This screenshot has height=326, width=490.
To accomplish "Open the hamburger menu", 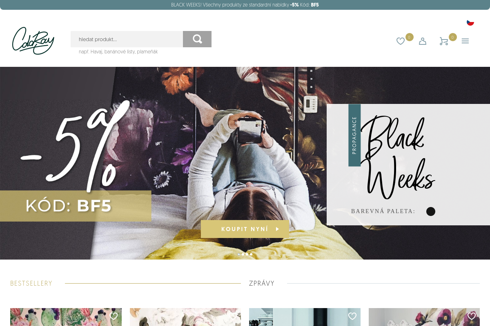I will coord(465,41).
